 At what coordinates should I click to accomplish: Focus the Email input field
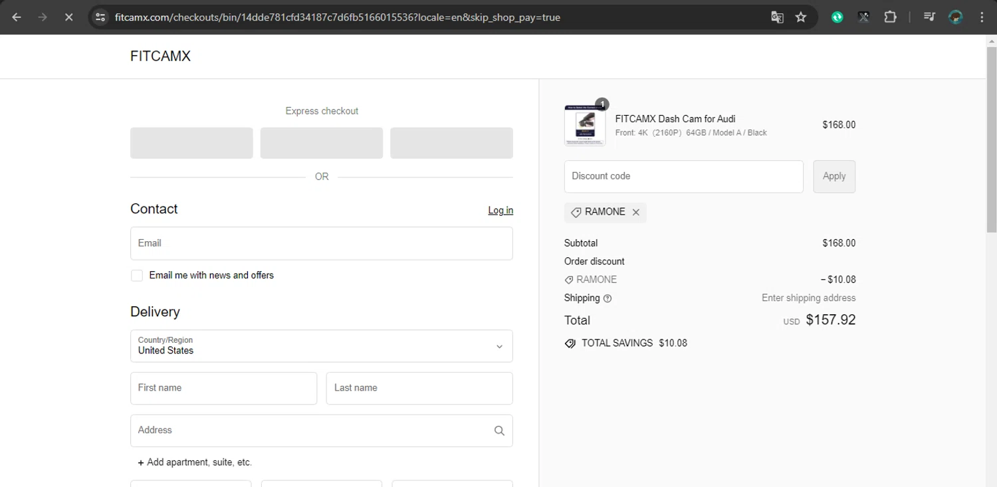tap(322, 243)
